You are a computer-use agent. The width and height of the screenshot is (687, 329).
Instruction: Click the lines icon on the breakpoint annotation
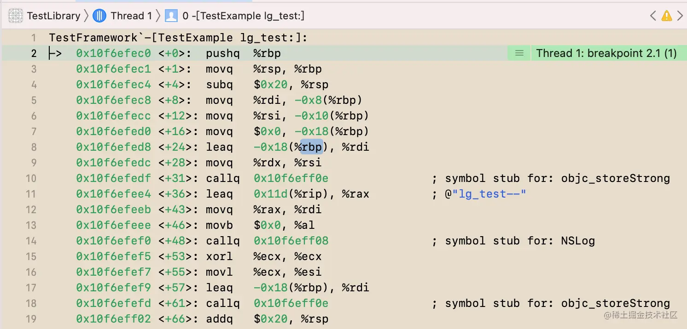pyautogui.click(x=519, y=53)
